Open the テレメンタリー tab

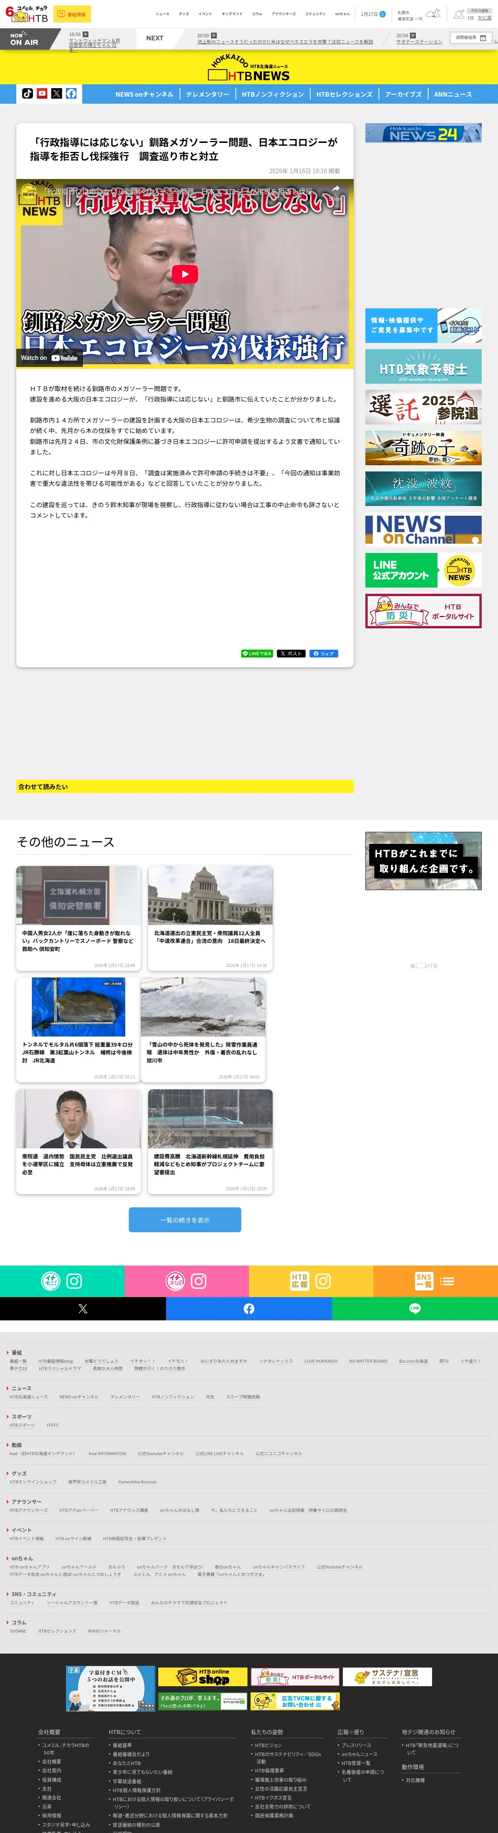207,94
